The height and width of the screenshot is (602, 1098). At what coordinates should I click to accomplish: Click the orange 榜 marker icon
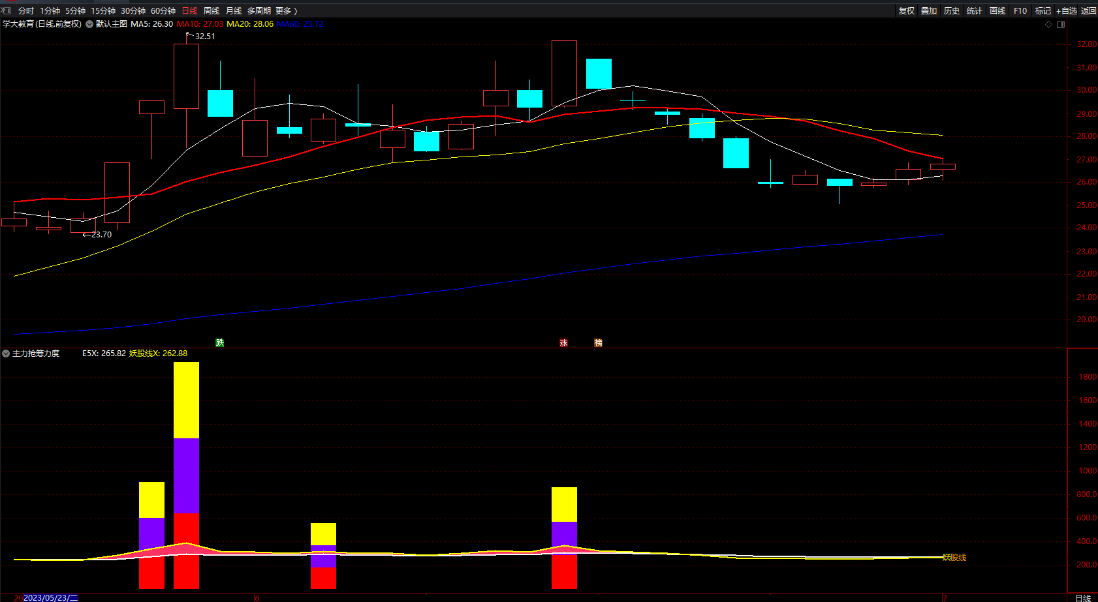pos(598,342)
